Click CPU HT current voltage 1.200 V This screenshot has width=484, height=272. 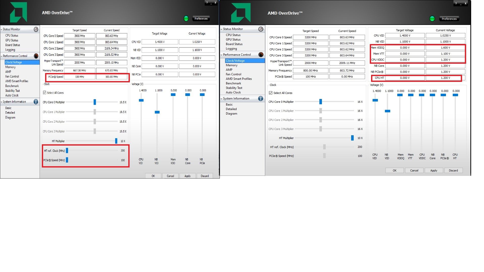tap(445, 78)
